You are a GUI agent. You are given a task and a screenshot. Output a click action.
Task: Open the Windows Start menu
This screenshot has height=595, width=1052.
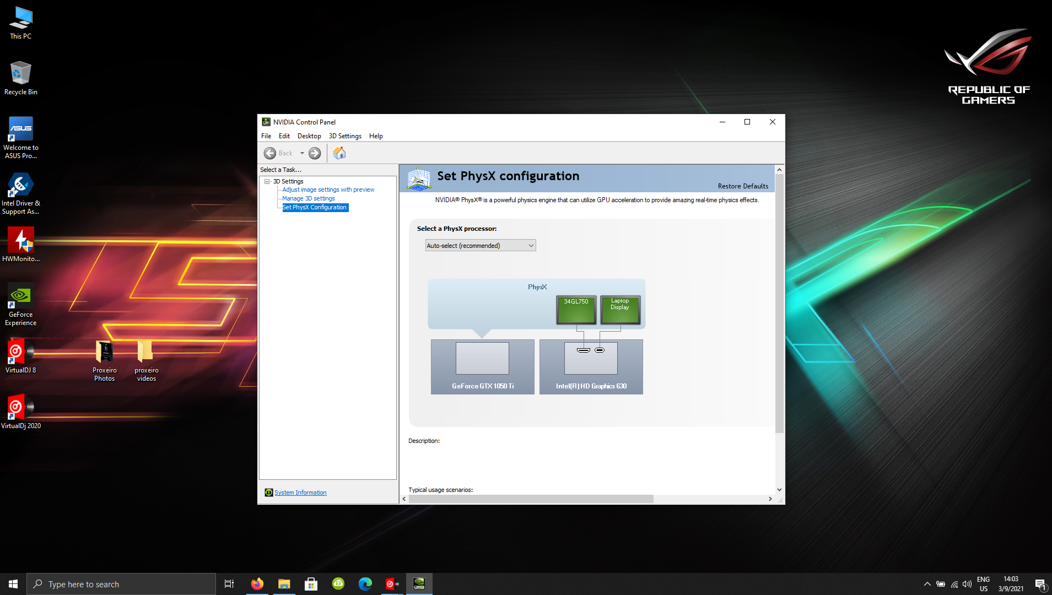pyautogui.click(x=13, y=584)
